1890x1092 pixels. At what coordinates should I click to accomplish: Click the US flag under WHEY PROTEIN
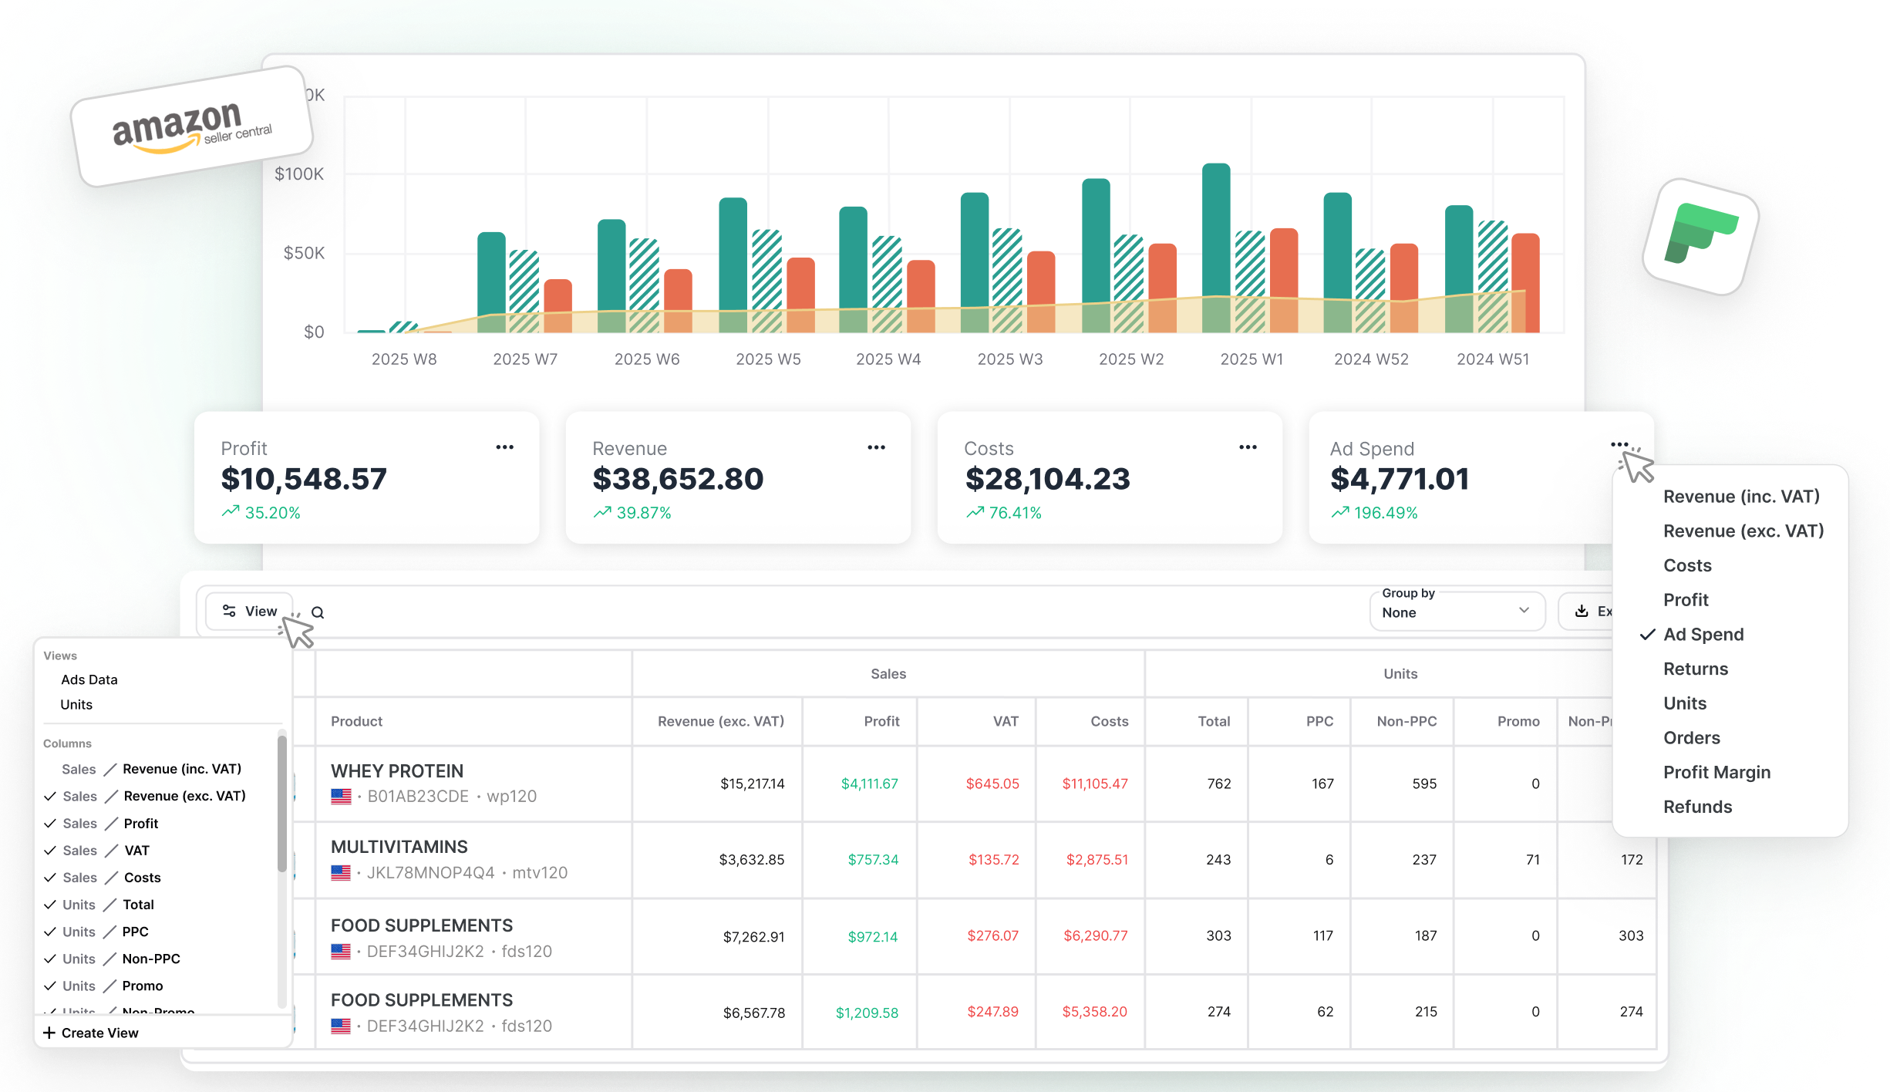pyautogui.click(x=341, y=797)
